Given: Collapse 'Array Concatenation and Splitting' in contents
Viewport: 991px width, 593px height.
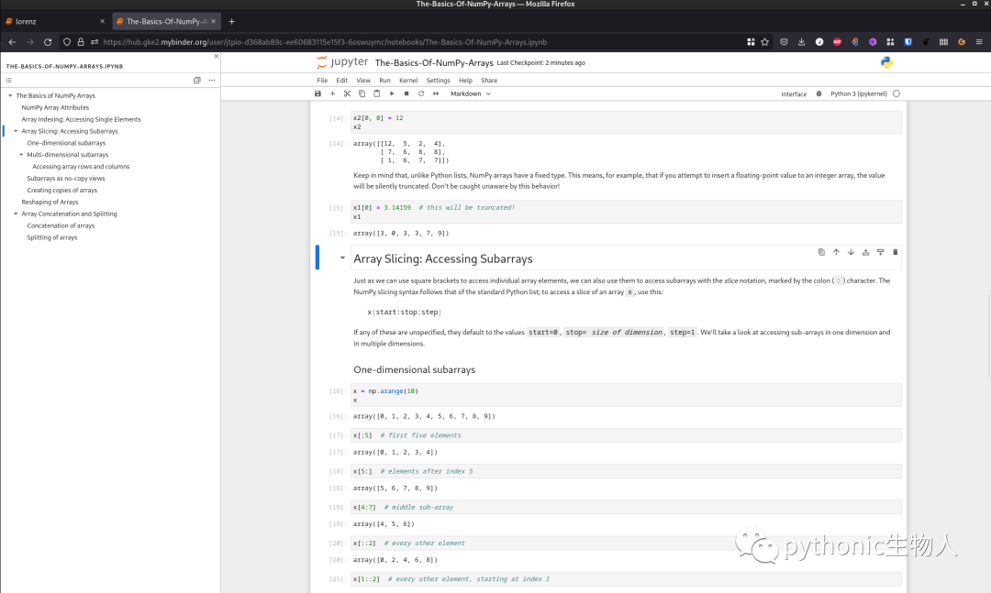Looking at the screenshot, I should click(x=16, y=214).
